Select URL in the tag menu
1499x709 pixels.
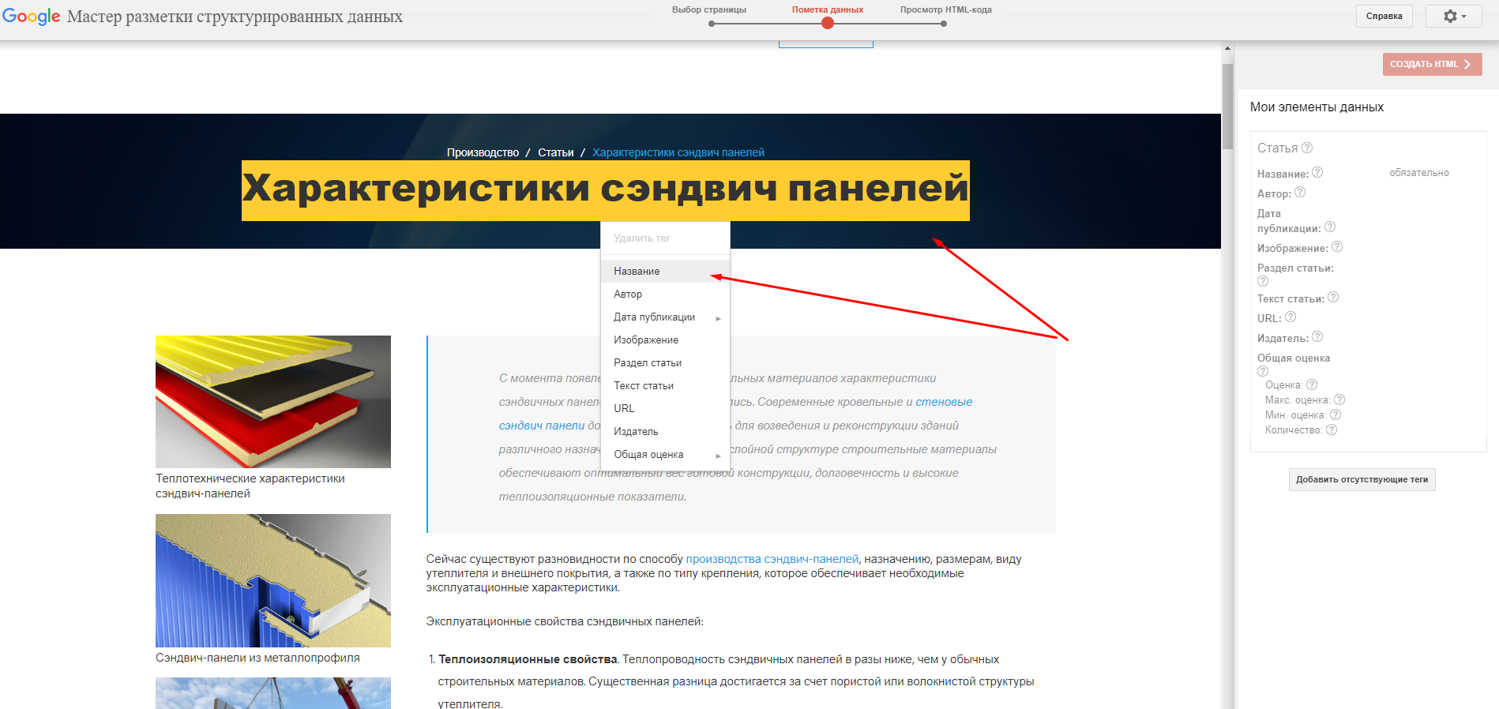665,408
